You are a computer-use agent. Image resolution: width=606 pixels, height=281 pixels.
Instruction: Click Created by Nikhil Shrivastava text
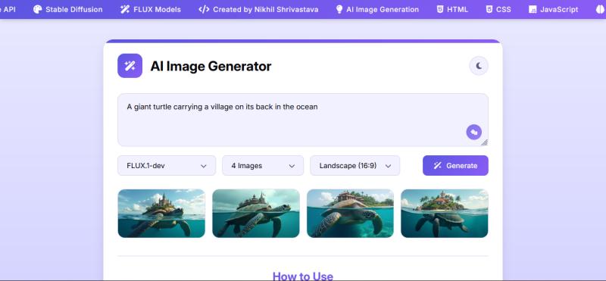coord(266,9)
